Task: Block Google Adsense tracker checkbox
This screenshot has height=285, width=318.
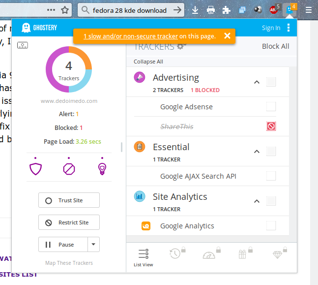Action: tap(271, 106)
